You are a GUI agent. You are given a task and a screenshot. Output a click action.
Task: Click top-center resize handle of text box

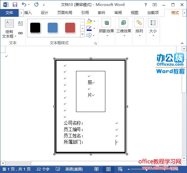tap(91, 58)
